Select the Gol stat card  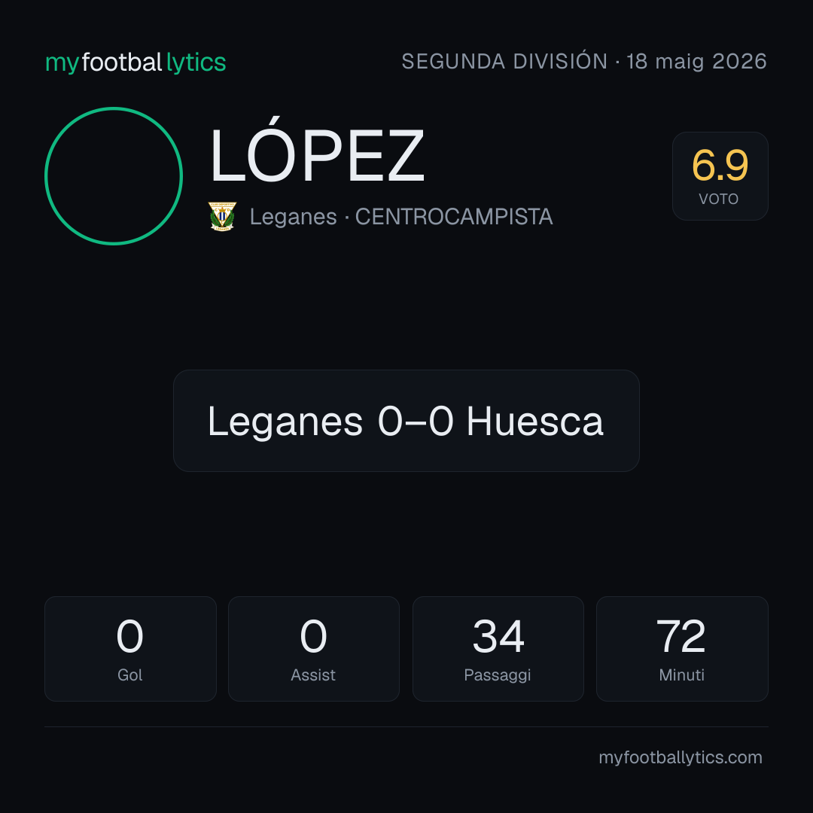pos(130,649)
